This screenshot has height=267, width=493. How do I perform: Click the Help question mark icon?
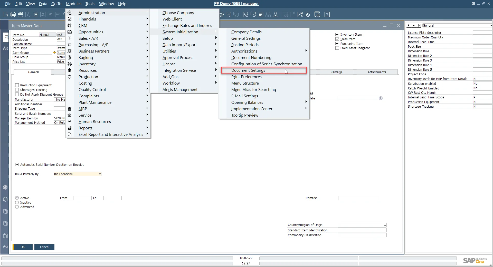pyautogui.click(x=327, y=15)
